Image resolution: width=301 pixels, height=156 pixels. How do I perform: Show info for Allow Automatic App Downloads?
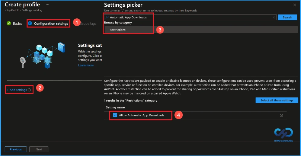click(281, 115)
